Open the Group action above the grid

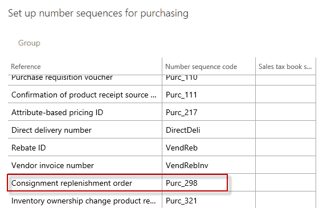tap(29, 43)
